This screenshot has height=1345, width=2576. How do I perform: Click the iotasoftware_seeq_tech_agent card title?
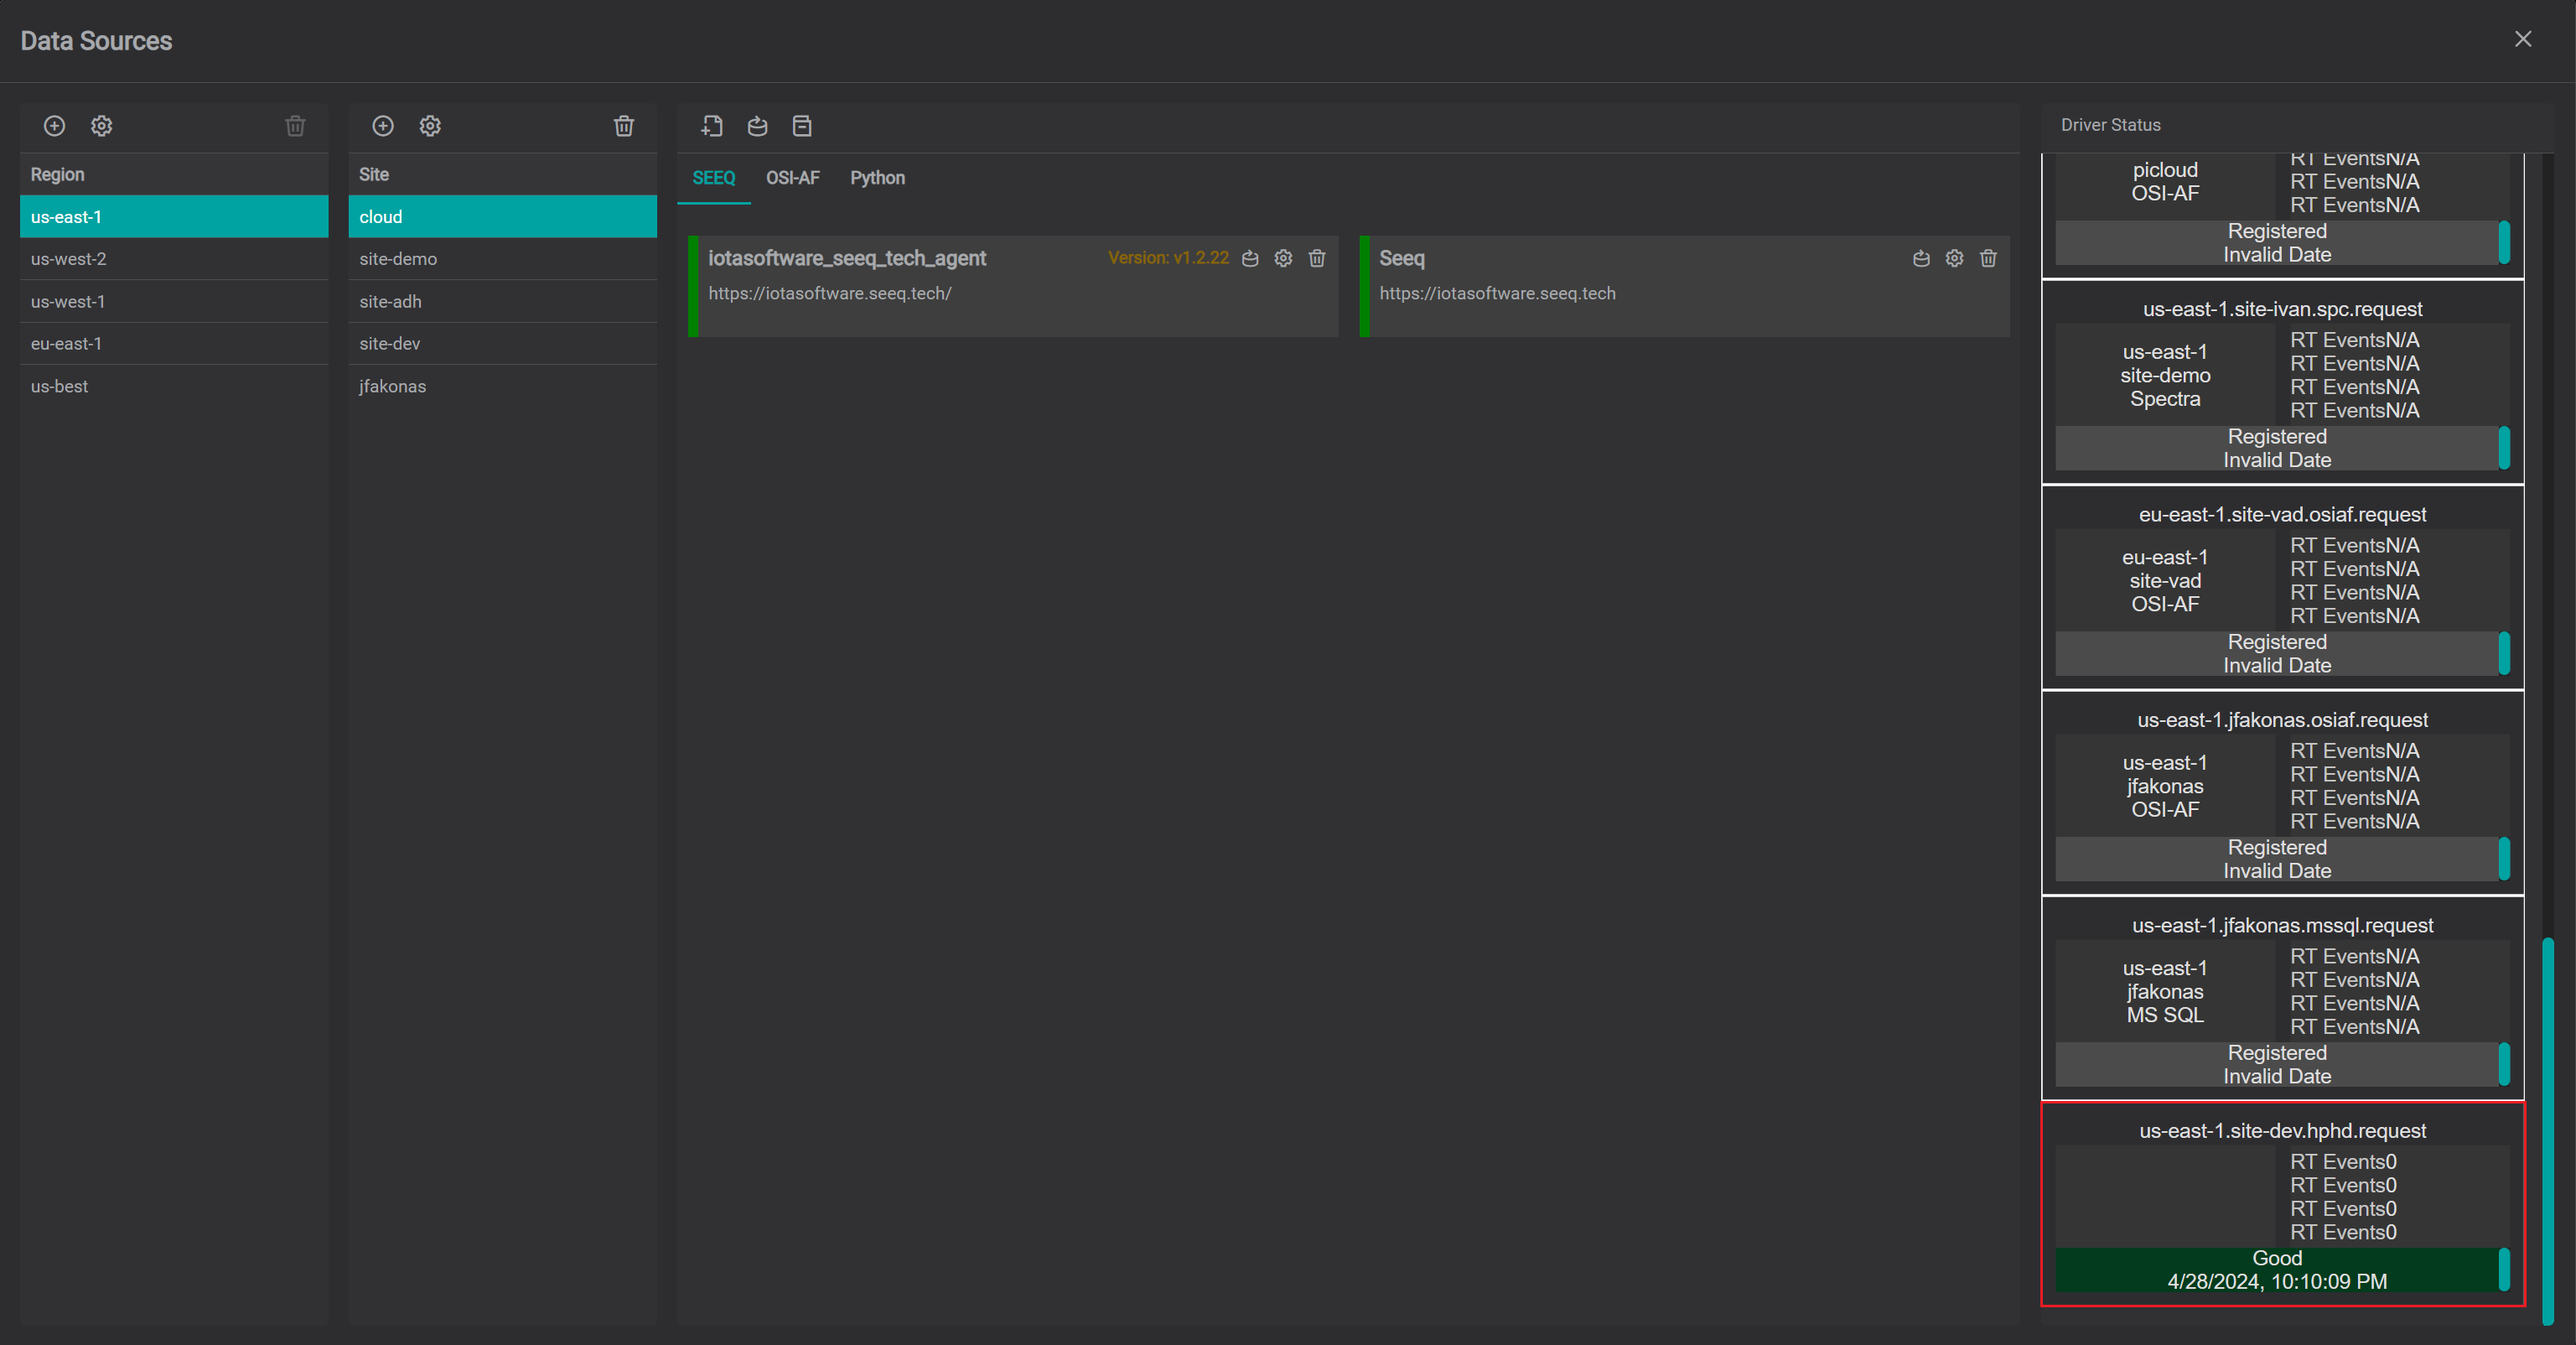847,258
